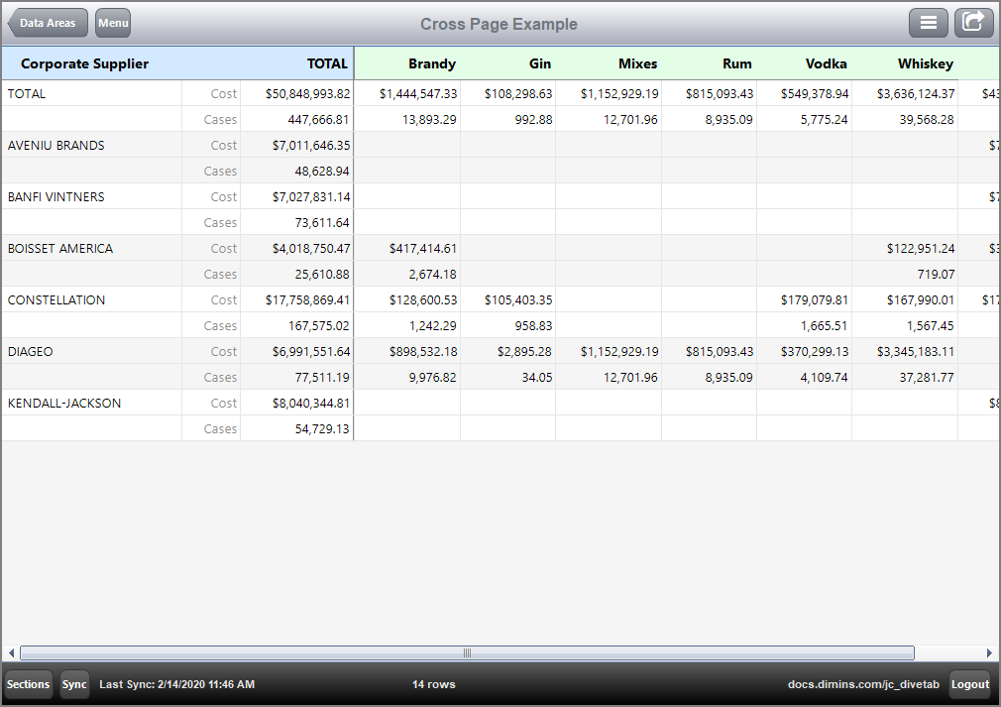Click the left scrollbar arrow
Image resolution: width=1001 pixels, height=707 pixels.
pos(10,652)
